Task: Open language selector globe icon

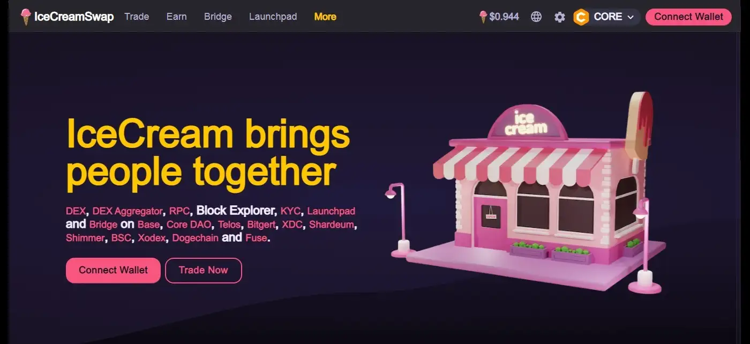Action: tap(536, 17)
